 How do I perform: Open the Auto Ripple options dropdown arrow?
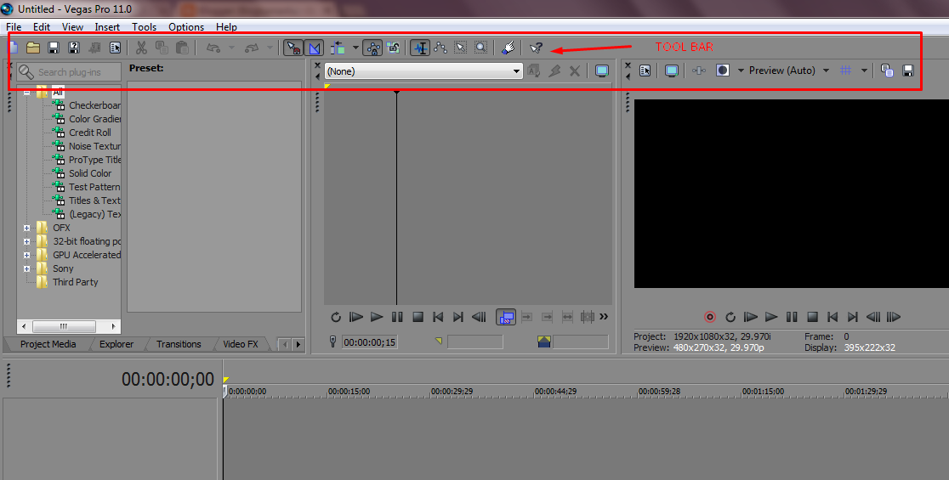pos(355,48)
